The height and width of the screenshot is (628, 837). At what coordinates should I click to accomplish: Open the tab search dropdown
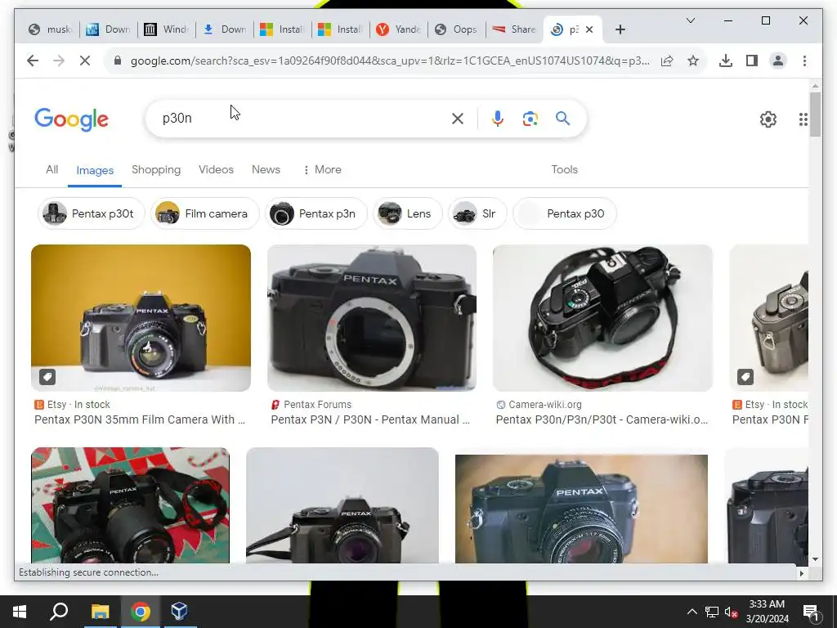click(690, 20)
